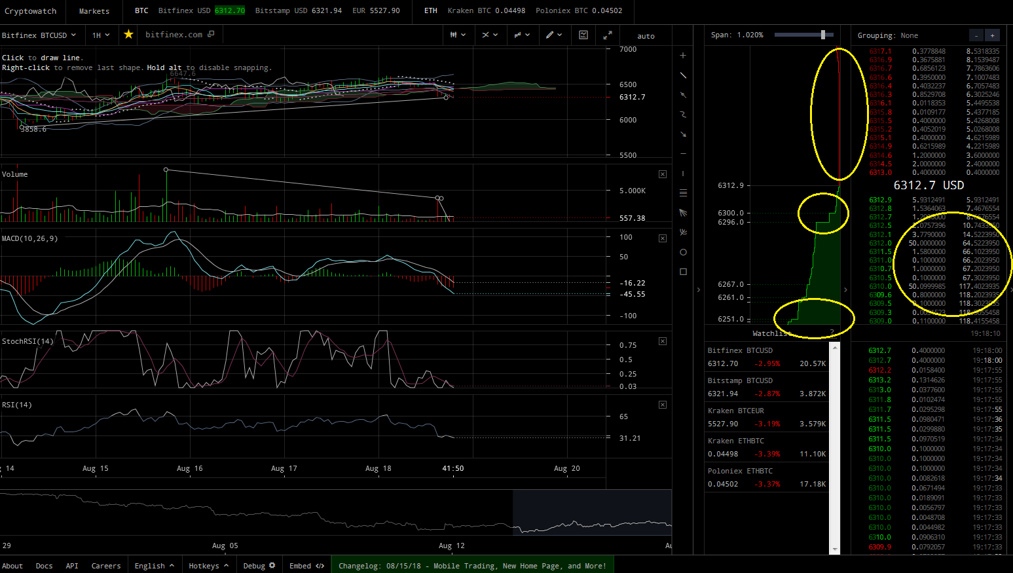Select the ray line drawing tool
Image resolution: width=1013 pixels, height=573 pixels.
click(x=683, y=95)
